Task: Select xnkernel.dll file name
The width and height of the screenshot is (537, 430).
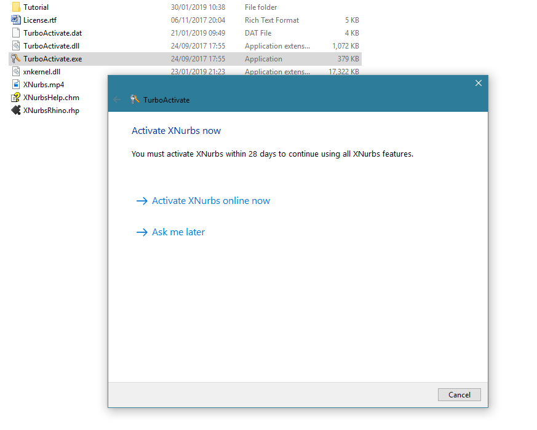Action: click(42, 72)
